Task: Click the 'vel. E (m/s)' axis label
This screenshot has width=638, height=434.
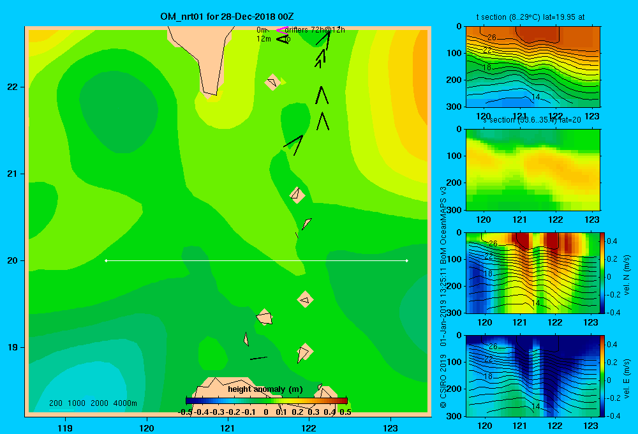Action: tap(627, 378)
